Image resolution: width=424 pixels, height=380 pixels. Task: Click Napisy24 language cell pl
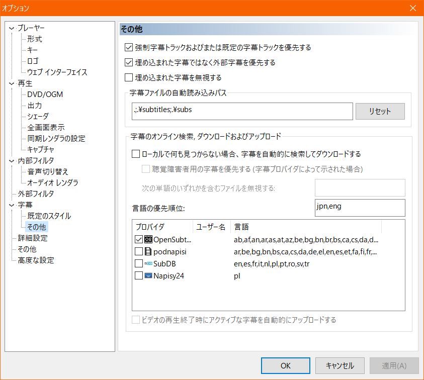coord(237,276)
